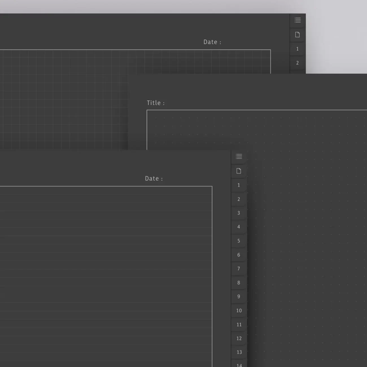Image resolution: width=367 pixels, height=367 pixels.
Task: Choose tab 9 on lined page
Action: point(239,296)
